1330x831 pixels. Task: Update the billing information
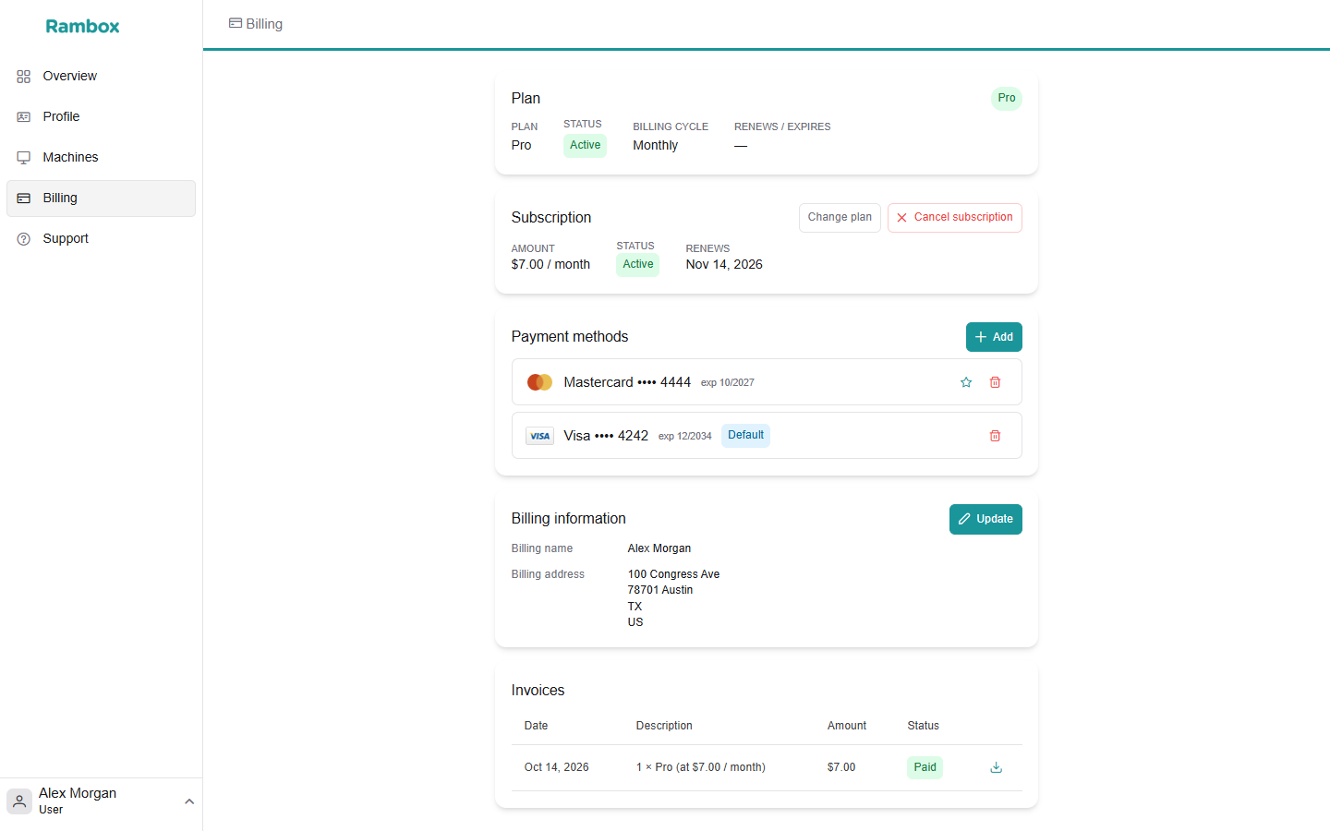[x=985, y=519]
